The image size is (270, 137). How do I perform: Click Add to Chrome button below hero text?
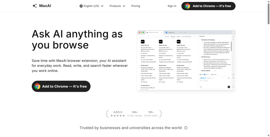click(61, 86)
